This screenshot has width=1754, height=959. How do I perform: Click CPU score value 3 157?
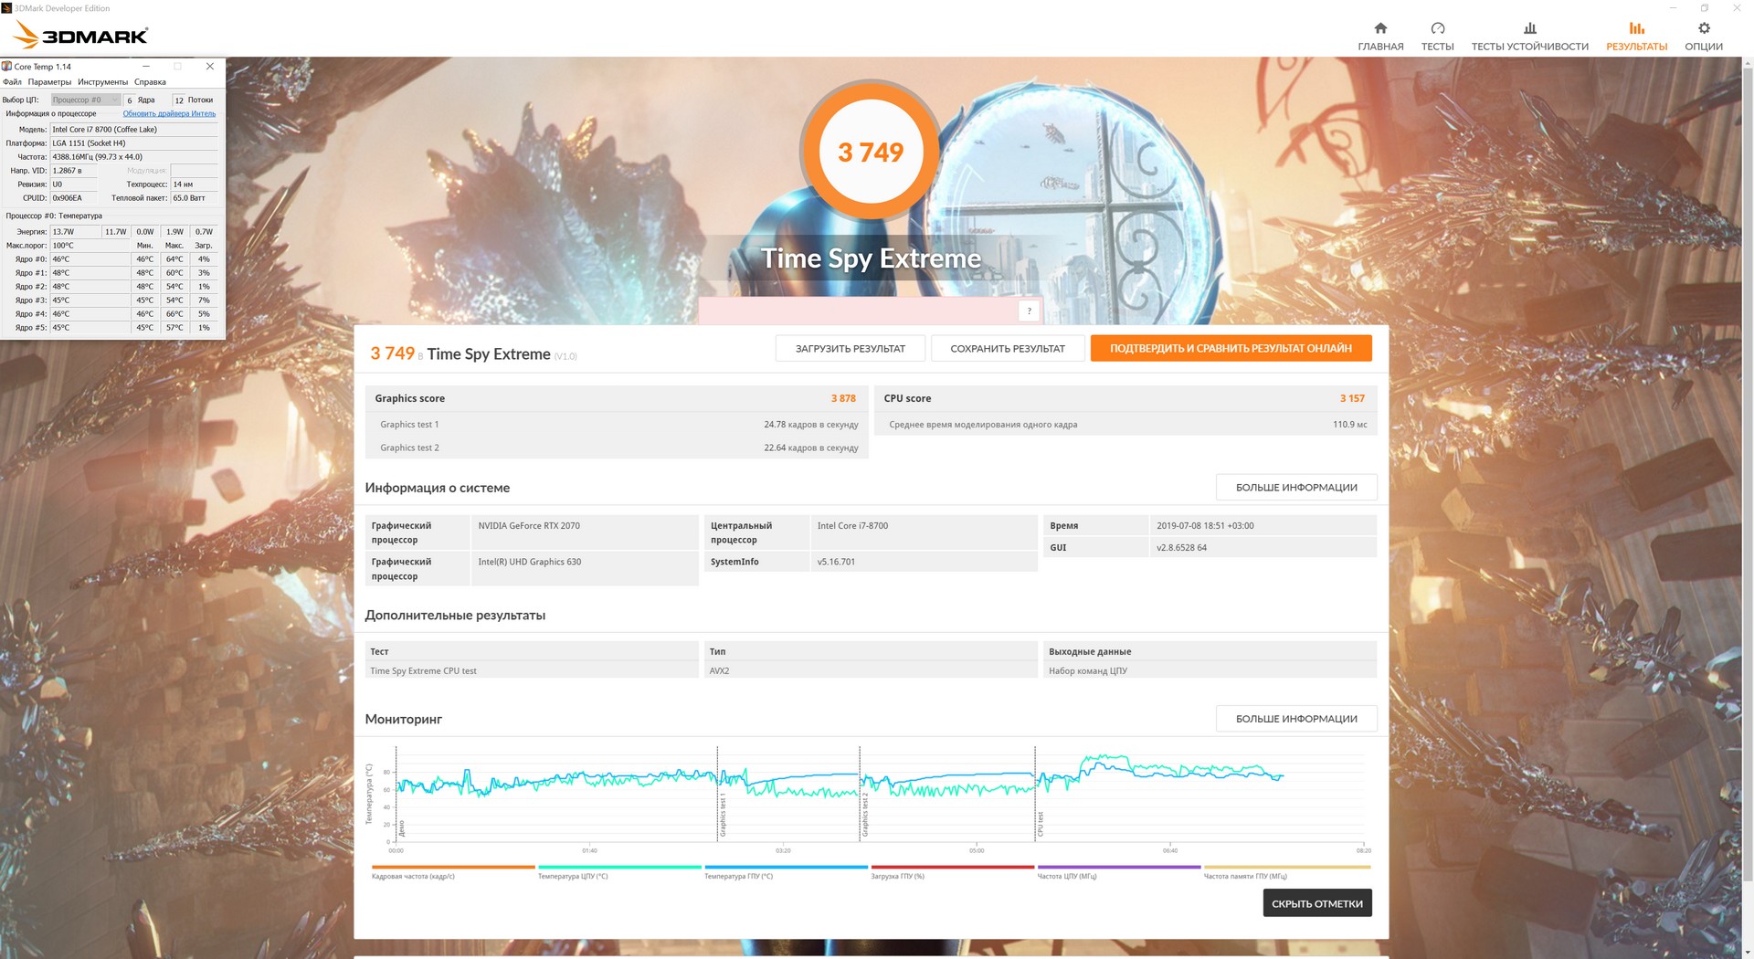1352,398
